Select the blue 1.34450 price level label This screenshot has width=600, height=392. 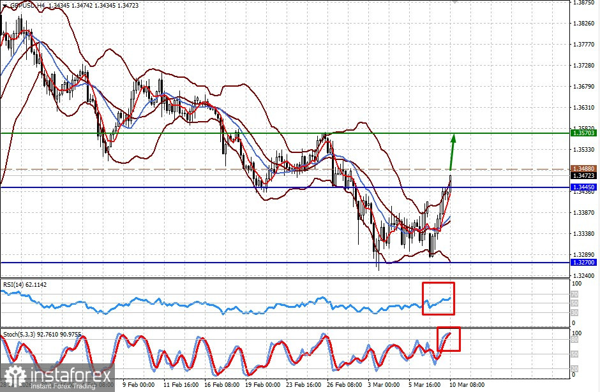click(583, 187)
